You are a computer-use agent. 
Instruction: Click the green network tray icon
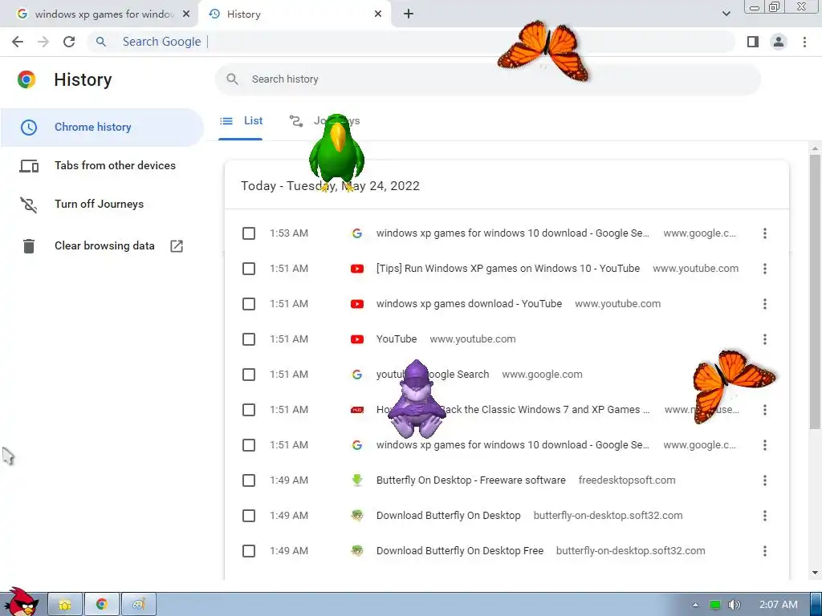point(715,605)
